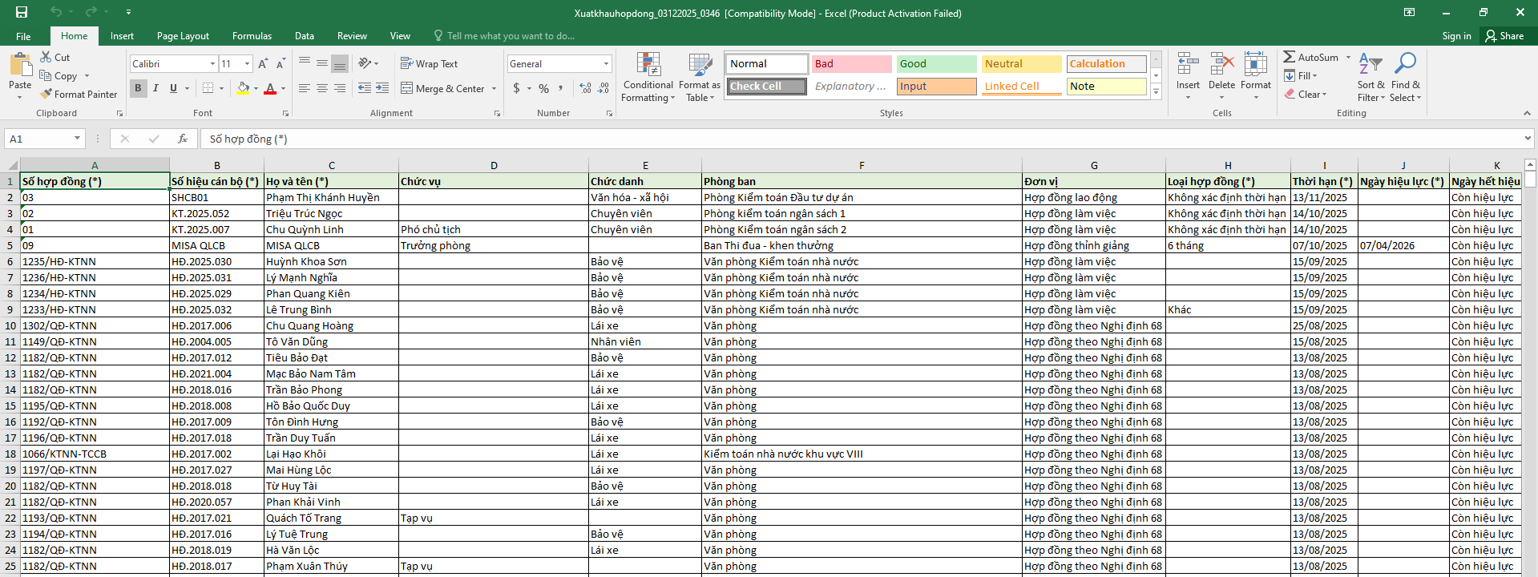Click the Save icon in title bar
The width and height of the screenshot is (1538, 577).
[x=22, y=12]
